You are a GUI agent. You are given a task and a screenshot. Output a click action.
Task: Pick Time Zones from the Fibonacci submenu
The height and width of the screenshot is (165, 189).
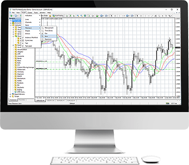click(49, 31)
